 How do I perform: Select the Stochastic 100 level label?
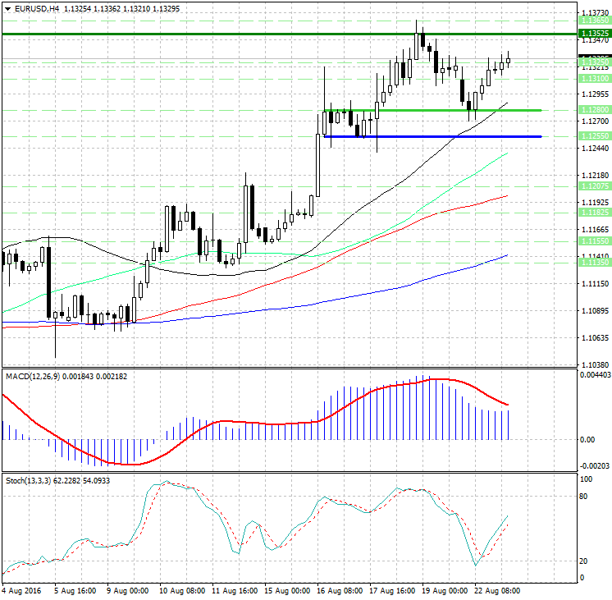[x=586, y=479]
